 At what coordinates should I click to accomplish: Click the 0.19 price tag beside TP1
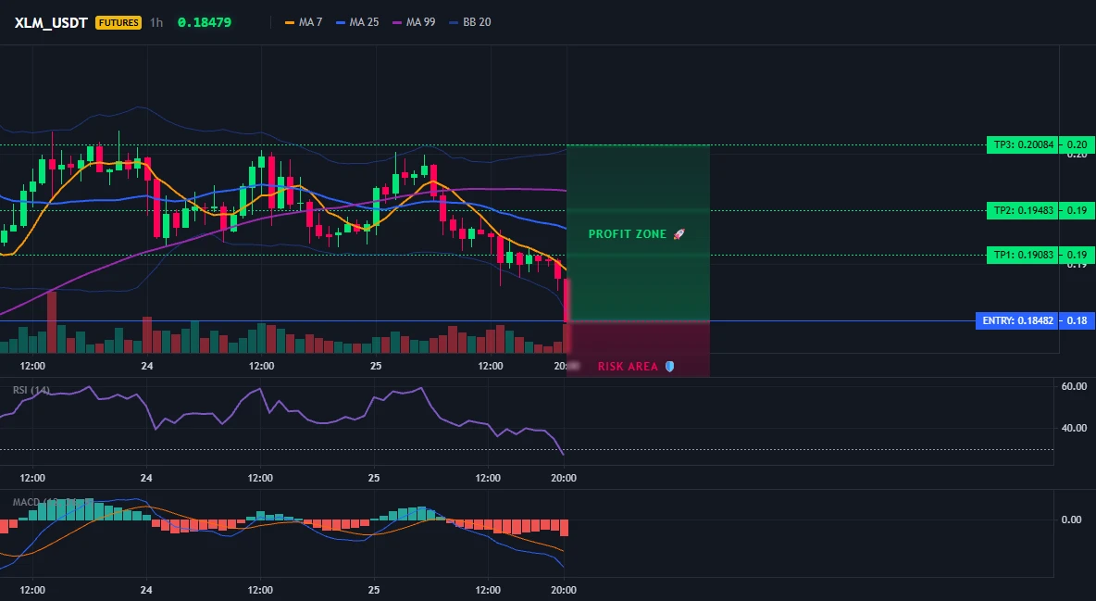point(1077,255)
